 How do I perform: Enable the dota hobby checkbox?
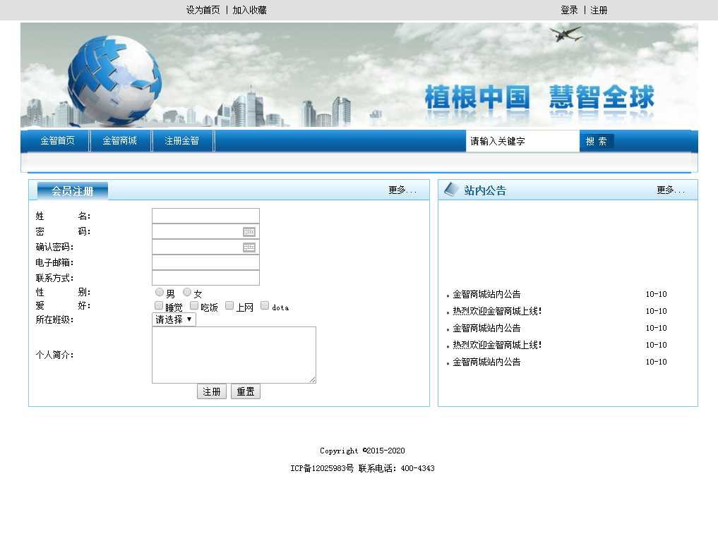(x=265, y=306)
